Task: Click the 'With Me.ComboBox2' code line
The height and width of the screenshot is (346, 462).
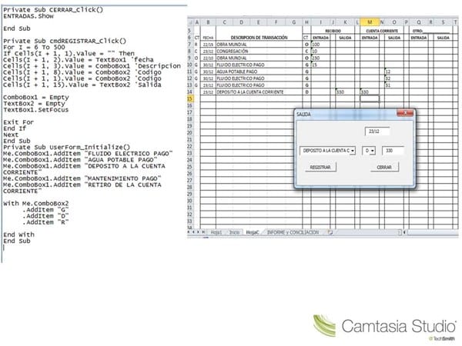Action: [x=36, y=203]
